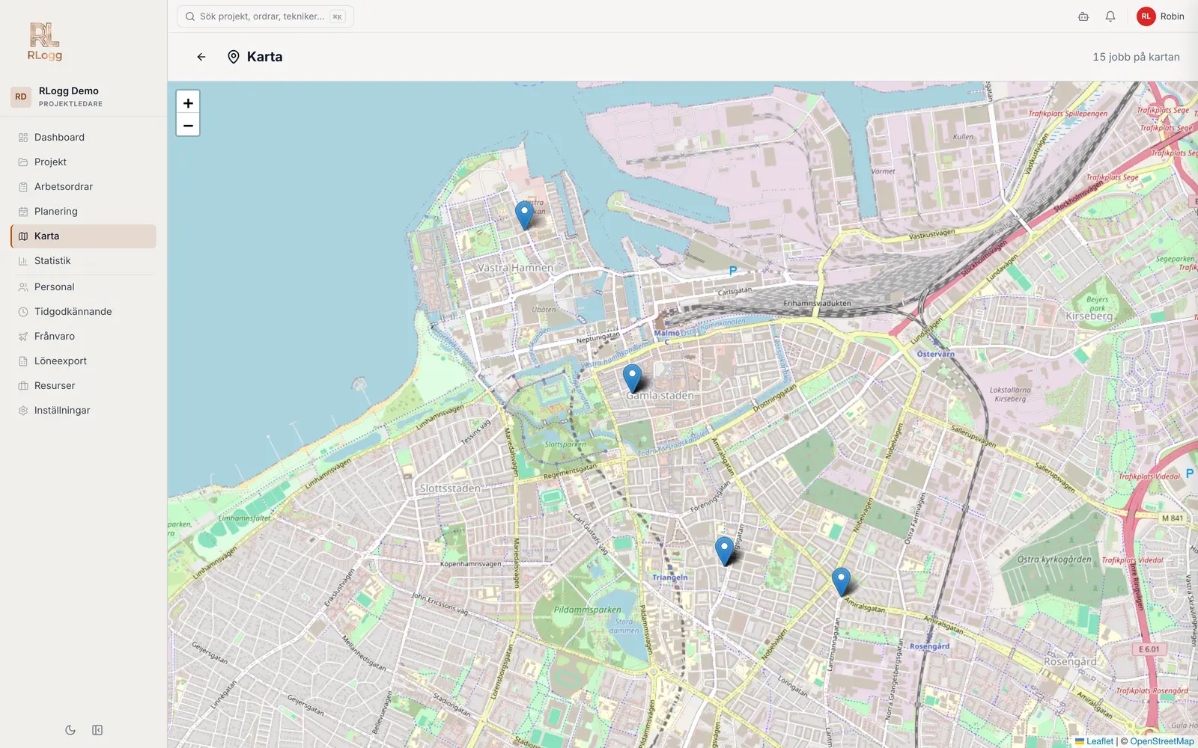The image size is (1198, 748).
Task: Click the Inställningar gear icon
Action: [x=23, y=411]
